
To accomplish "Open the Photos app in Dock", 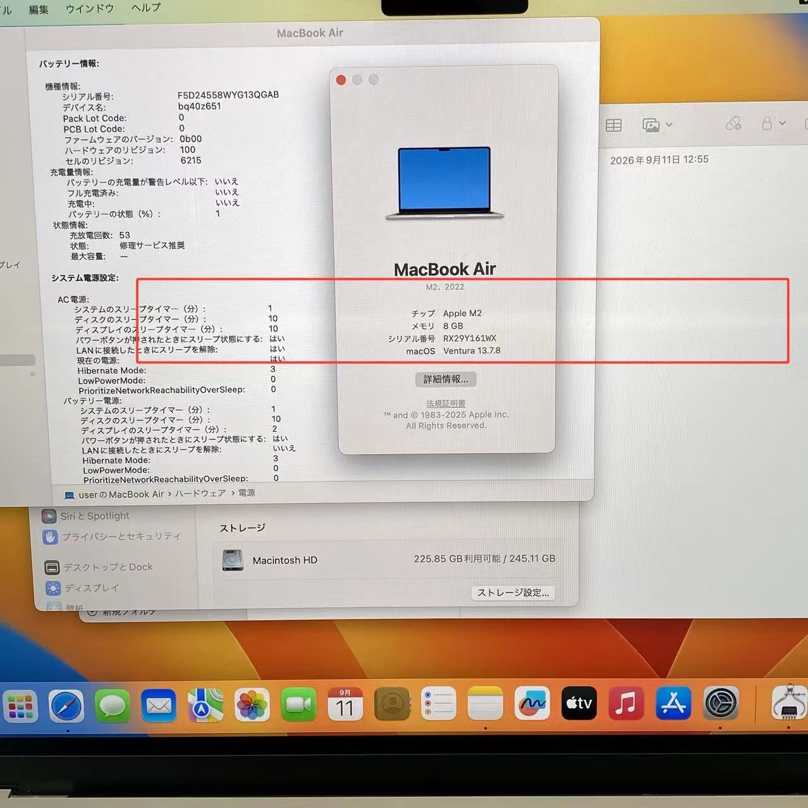I will coord(252,705).
